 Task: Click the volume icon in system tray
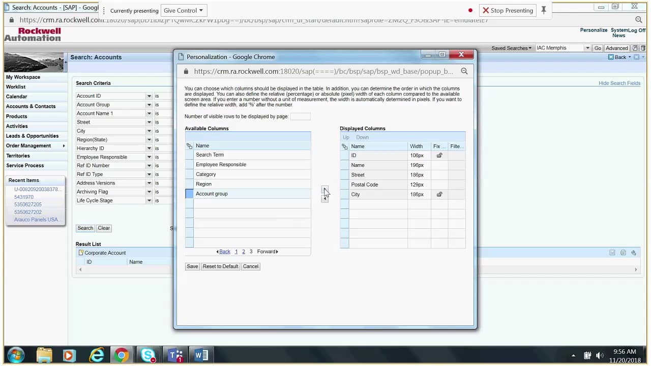pos(600,355)
